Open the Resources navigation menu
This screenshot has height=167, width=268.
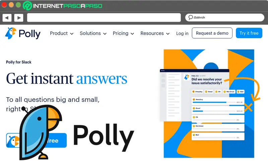pyautogui.click(x=155, y=33)
